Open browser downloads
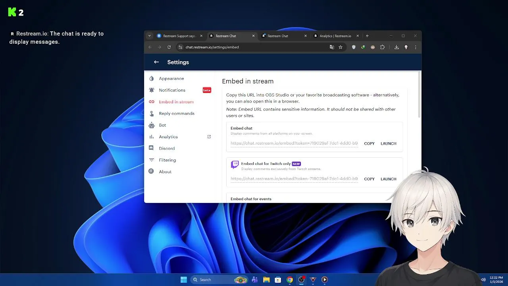508x286 pixels. [396, 47]
